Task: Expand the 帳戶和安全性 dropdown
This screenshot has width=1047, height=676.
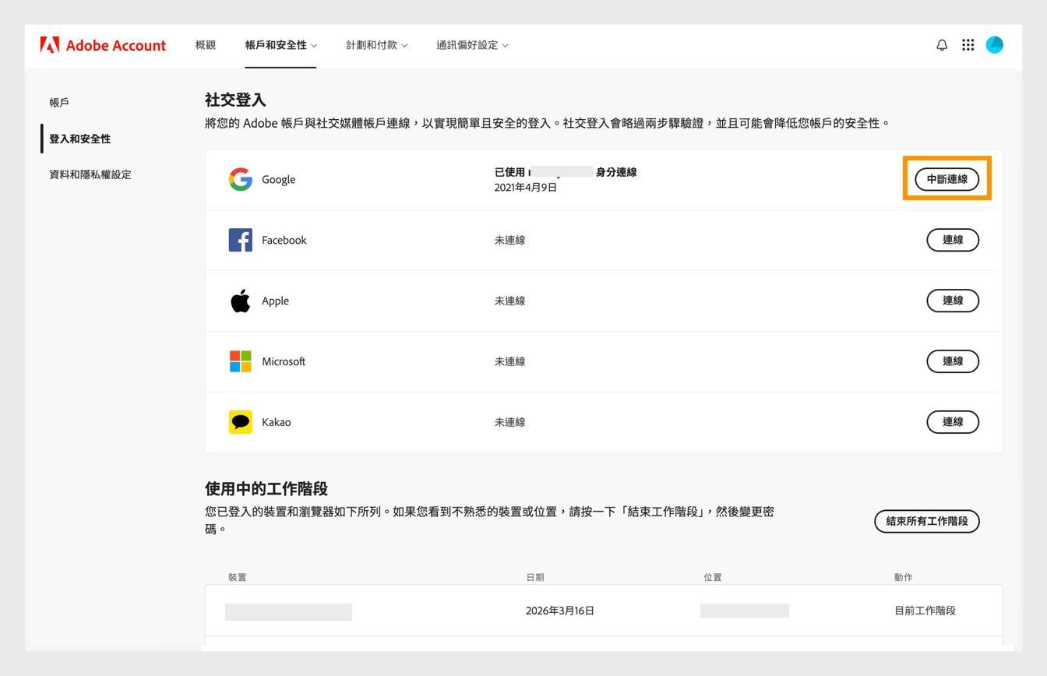Action: [x=280, y=44]
